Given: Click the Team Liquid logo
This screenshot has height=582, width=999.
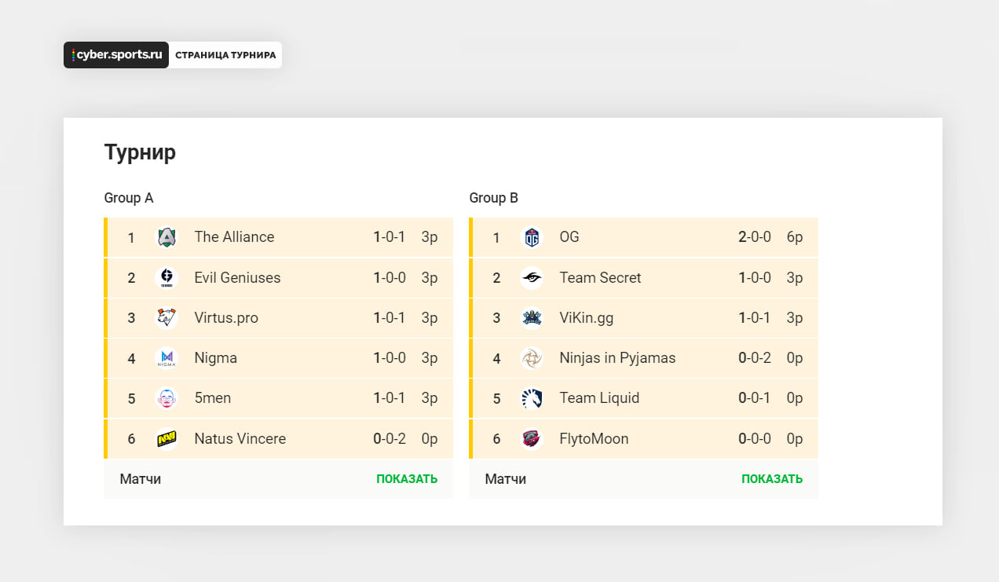Looking at the screenshot, I should [x=532, y=398].
